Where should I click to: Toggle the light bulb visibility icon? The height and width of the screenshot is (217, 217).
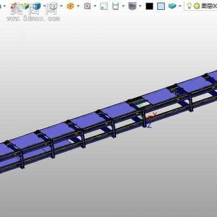pos(189,6)
